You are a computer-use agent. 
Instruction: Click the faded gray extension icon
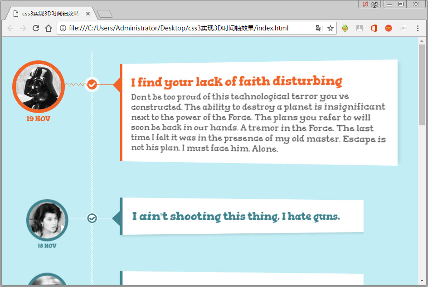click(x=403, y=28)
